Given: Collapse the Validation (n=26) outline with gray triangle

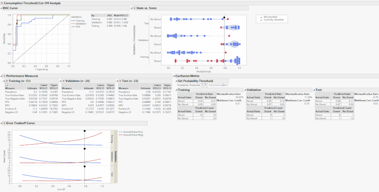Looking at the screenshot, I should click(61, 81).
